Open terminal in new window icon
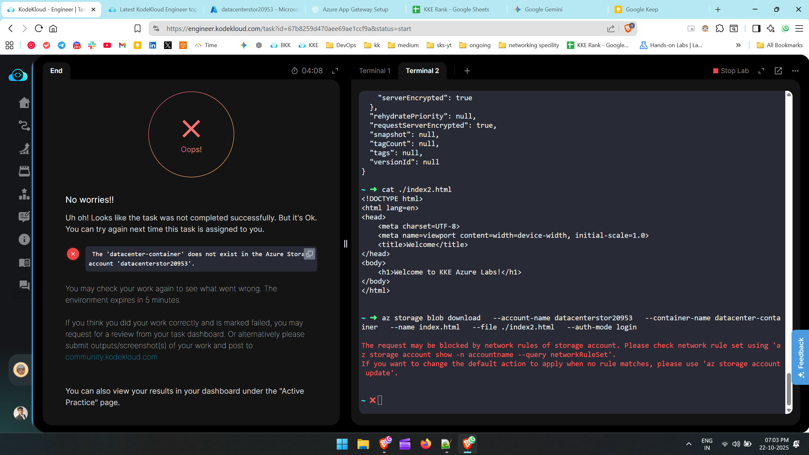Viewport: 809px width, 455px height. click(x=778, y=71)
